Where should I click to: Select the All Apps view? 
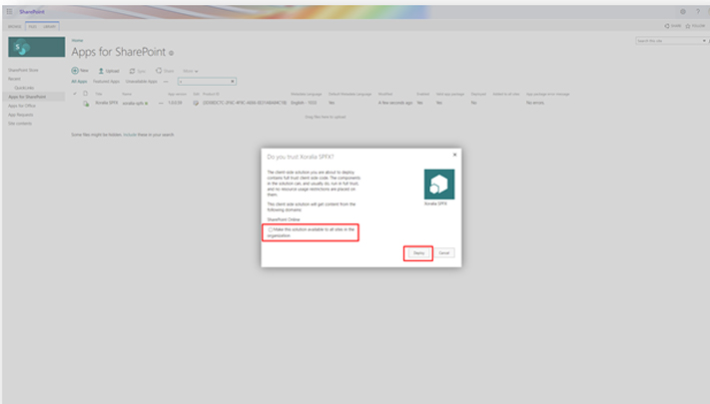(79, 82)
